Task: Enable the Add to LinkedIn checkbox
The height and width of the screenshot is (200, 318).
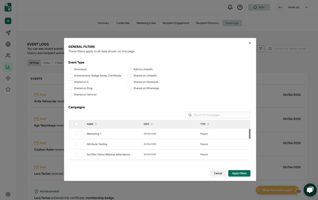Action: pos(130,69)
